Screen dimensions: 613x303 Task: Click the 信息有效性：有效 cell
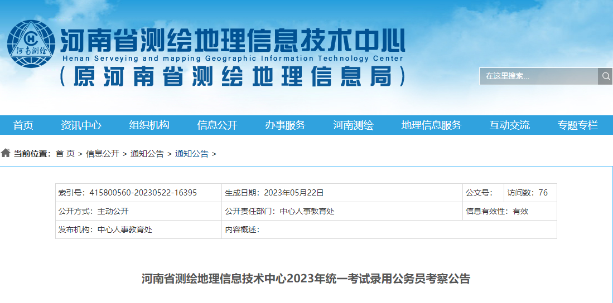pyautogui.click(x=510, y=211)
